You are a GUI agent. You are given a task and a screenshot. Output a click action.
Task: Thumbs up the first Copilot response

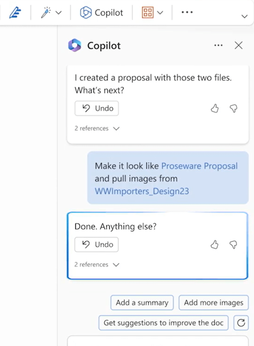(x=215, y=108)
